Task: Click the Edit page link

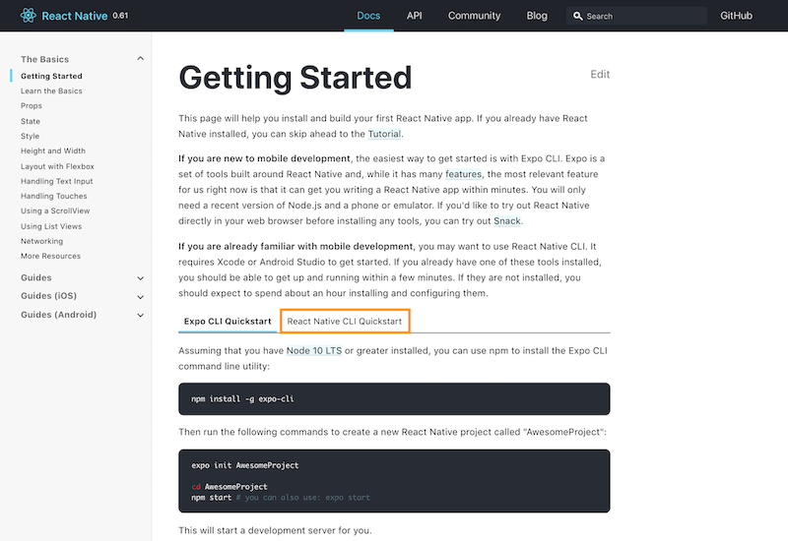Action: coord(600,75)
